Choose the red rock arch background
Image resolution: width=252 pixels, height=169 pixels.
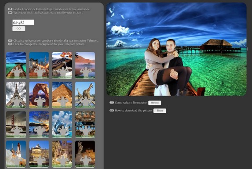39,95
